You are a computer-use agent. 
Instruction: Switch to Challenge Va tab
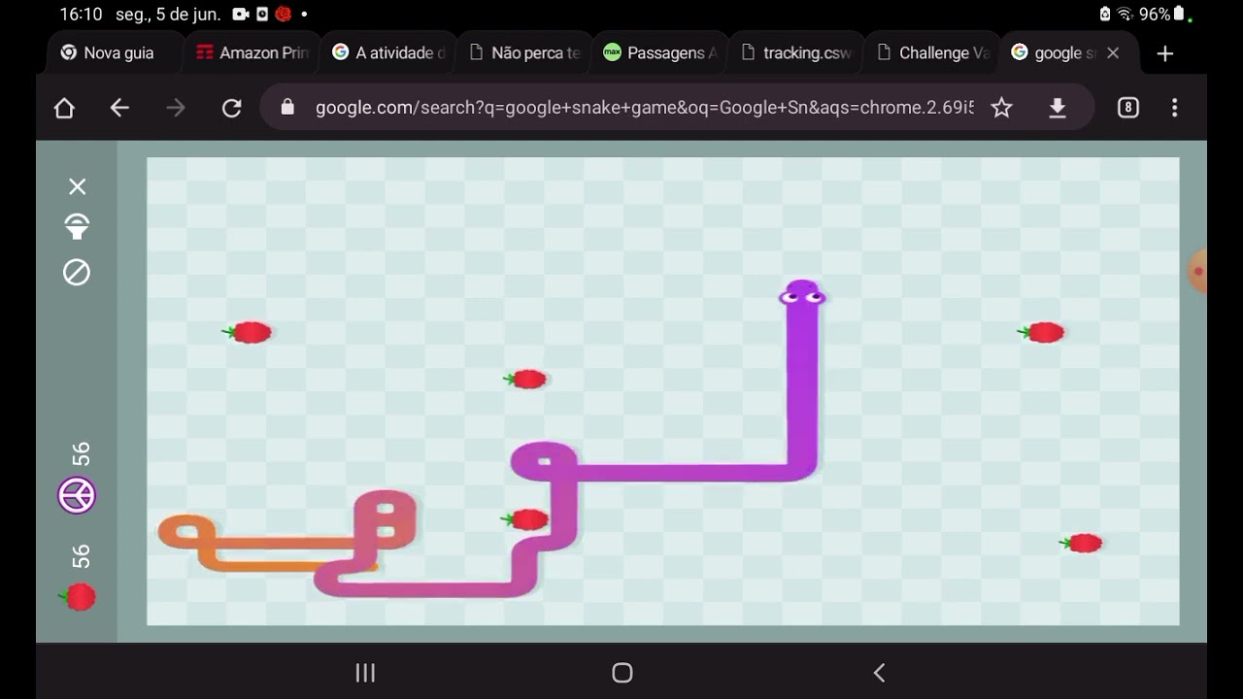pyautogui.click(x=932, y=52)
